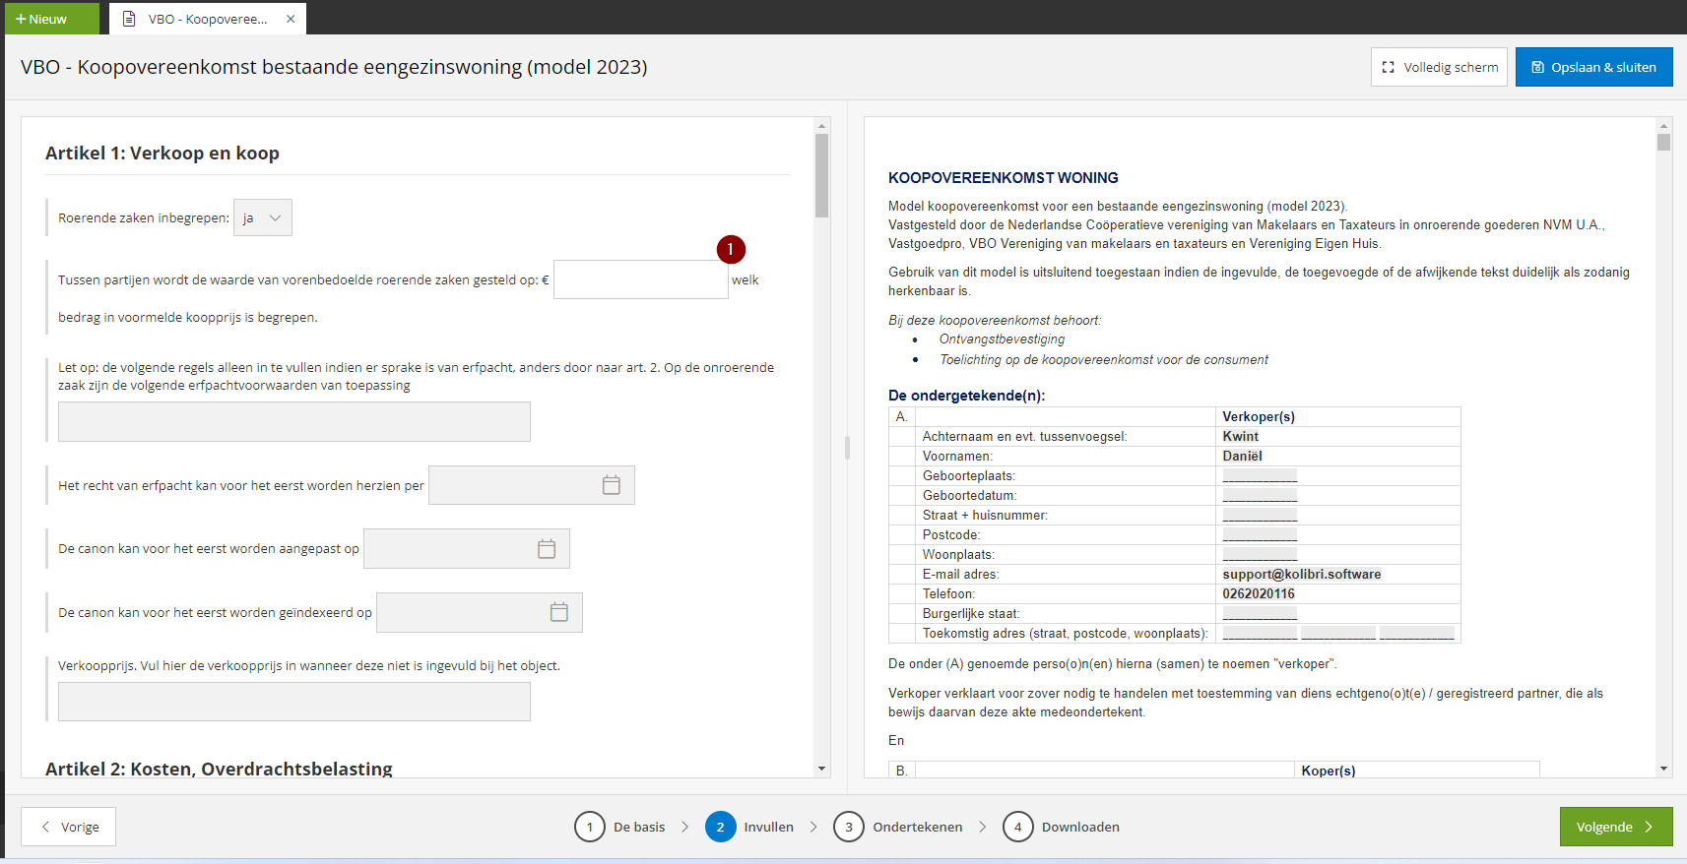Image resolution: width=1687 pixels, height=864 pixels.
Task: Click the Geboortedatum blank in preview table
Action: [x=1260, y=496]
